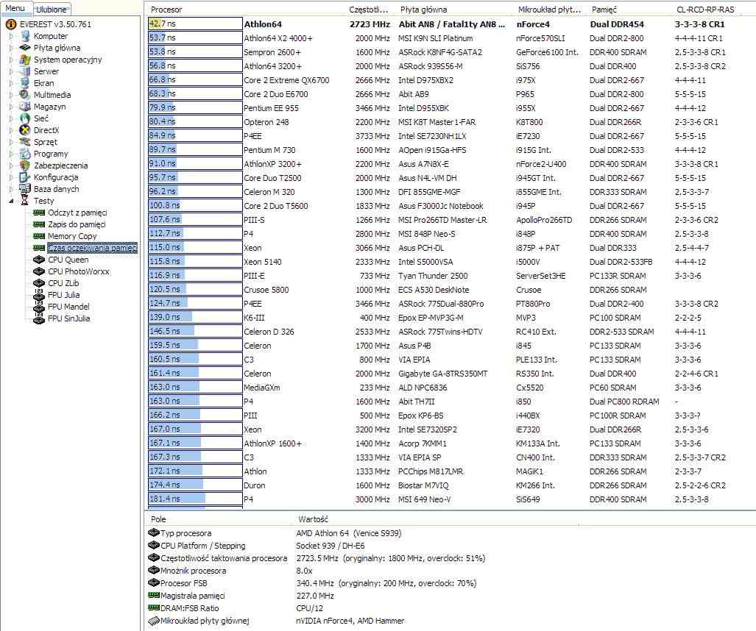This screenshot has width=756, height=631.
Task: Select the Athlon64 42.7 ns result row
Action: 451,24
